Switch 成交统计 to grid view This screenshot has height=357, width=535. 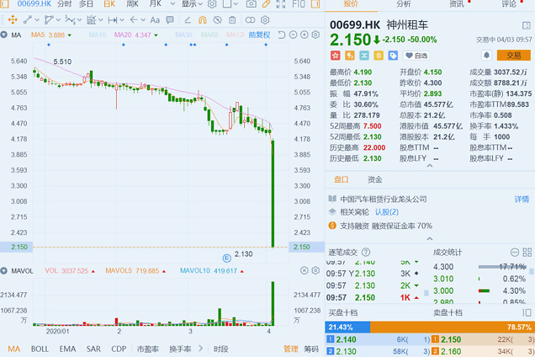tap(527, 252)
